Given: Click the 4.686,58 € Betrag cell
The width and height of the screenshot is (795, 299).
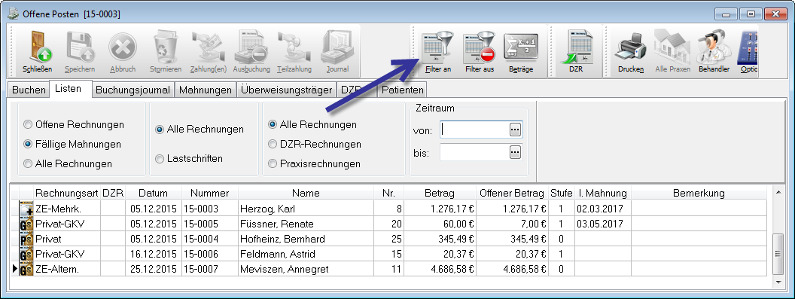Looking at the screenshot, I should pos(440,269).
